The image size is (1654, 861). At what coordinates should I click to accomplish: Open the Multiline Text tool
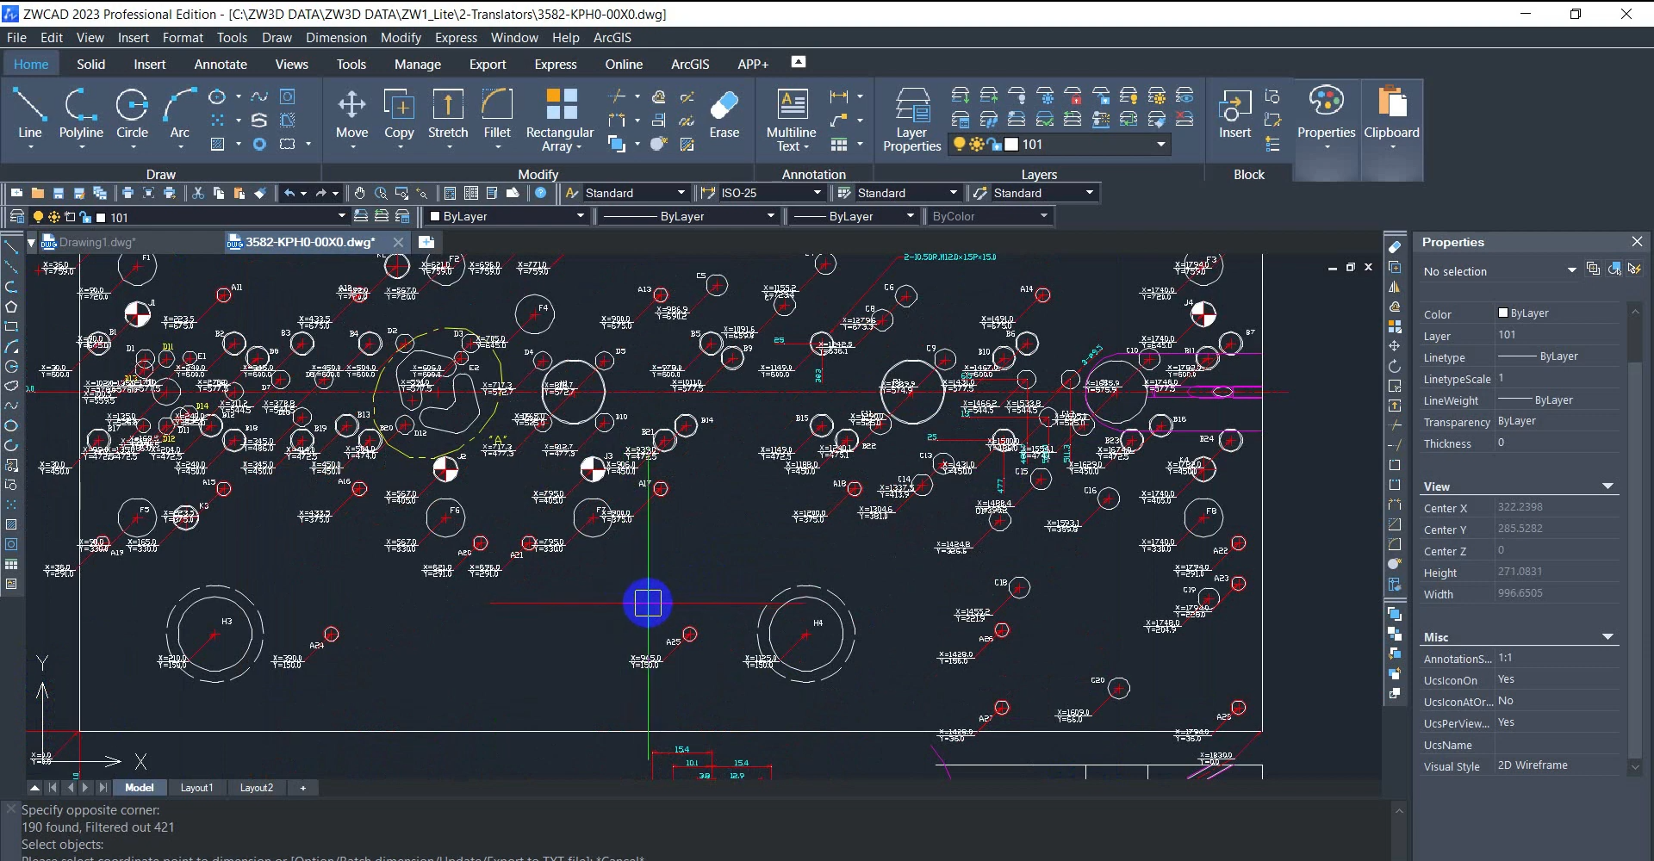[791, 119]
